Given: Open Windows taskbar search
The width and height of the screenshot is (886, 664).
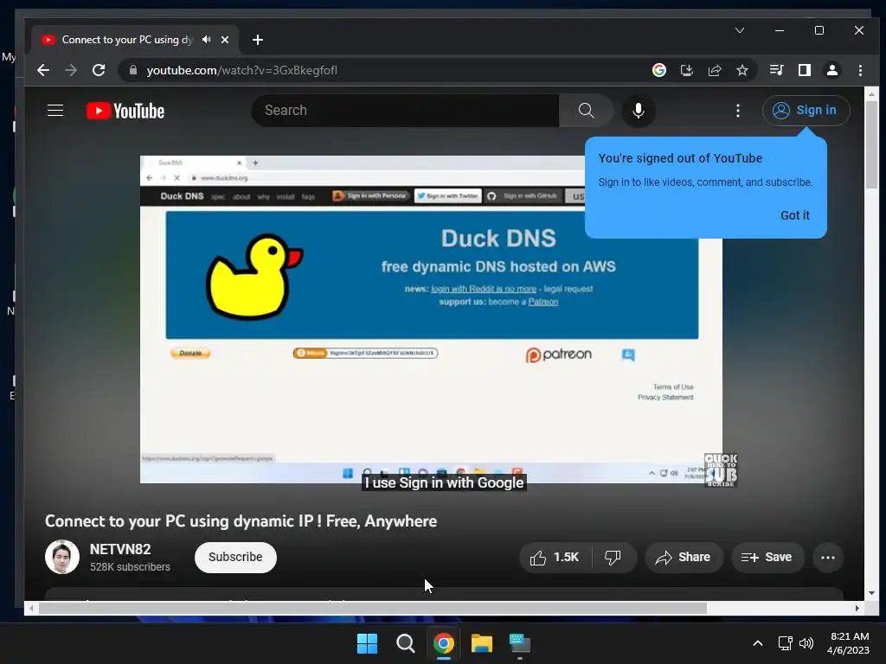Looking at the screenshot, I should (405, 643).
